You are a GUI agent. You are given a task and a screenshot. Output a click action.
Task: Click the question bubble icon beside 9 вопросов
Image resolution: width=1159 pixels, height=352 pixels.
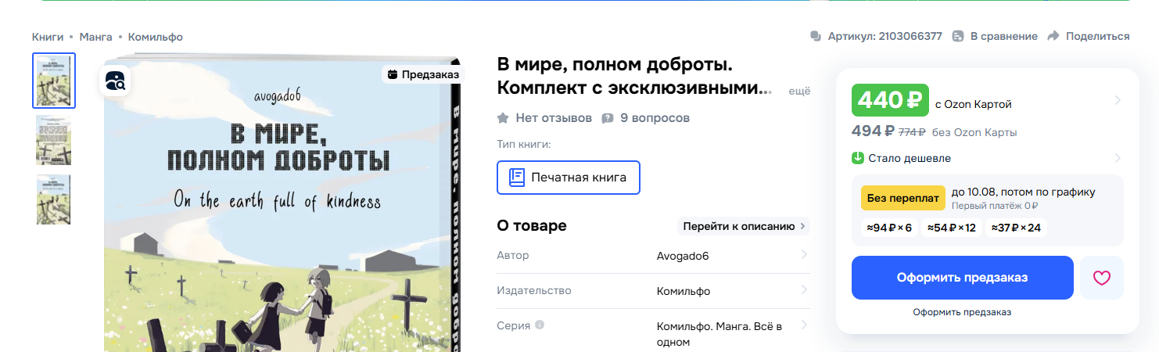[x=608, y=119]
